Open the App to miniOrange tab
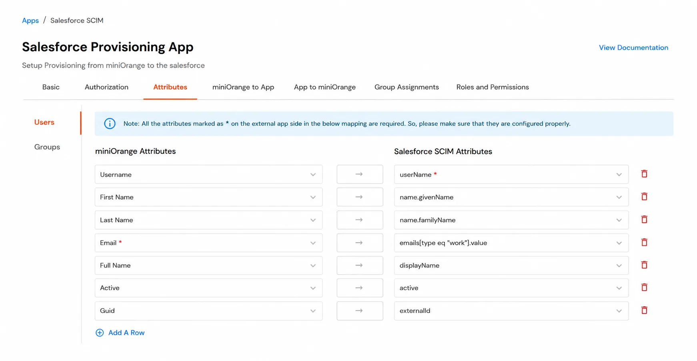697x361 pixels. point(325,87)
